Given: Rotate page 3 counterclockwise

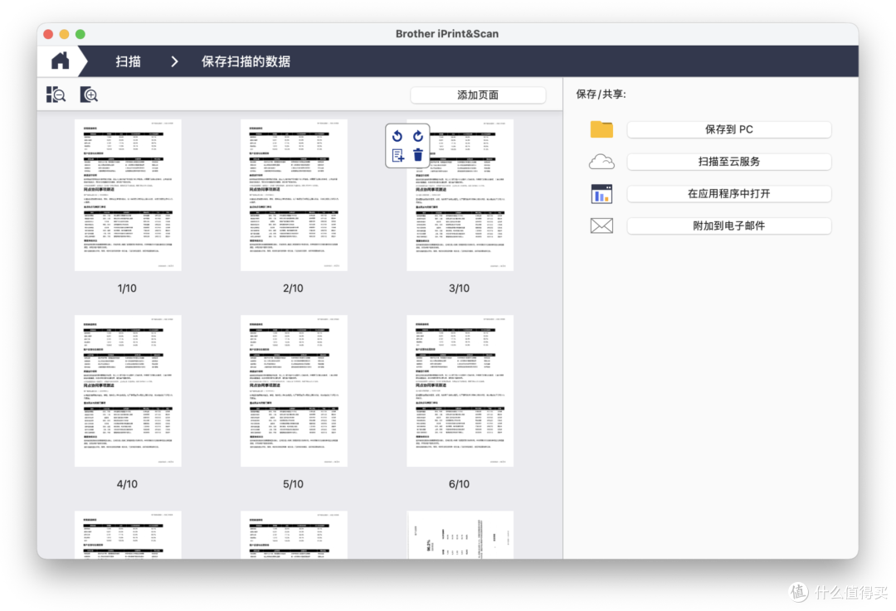Looking at the screenshot, I should tap(397, 136).
